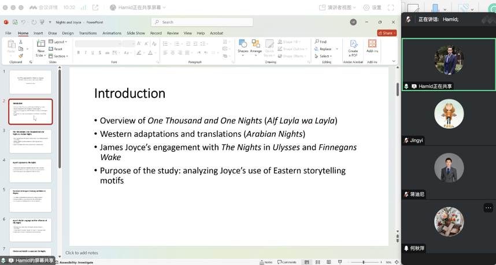496x265 pixels.
Task: Switch to Normal view in the status bar
Action: pyautogui.click(x=307, y=262)
